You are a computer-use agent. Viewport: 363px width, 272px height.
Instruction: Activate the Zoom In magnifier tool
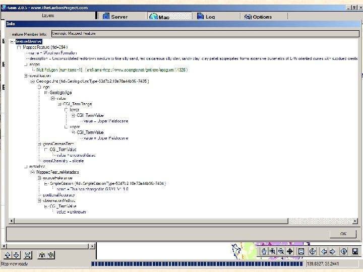tap(272, 251)
